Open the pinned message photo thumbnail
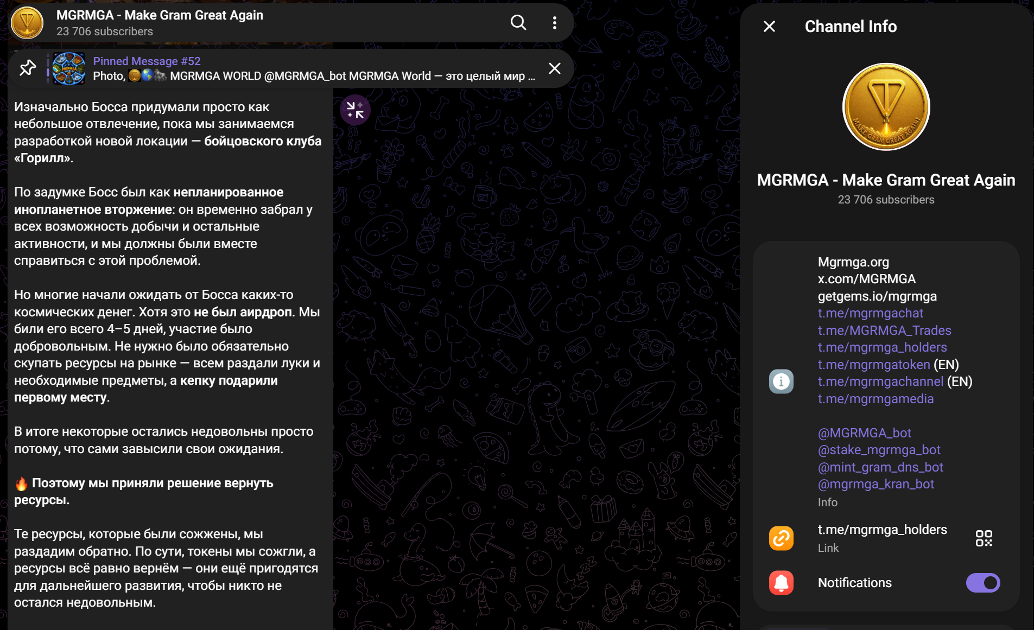The height and width of the screenshot is (630, 1034). 69,68
